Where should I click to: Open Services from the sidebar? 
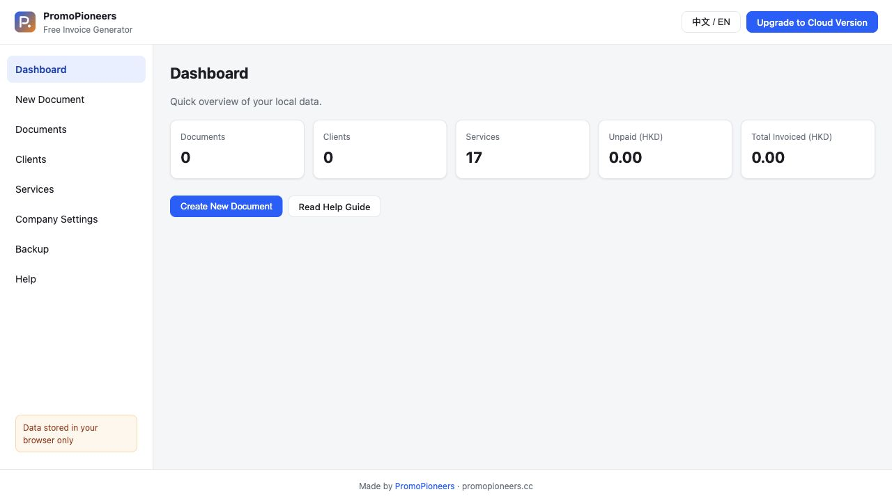(x=76, y=189)
